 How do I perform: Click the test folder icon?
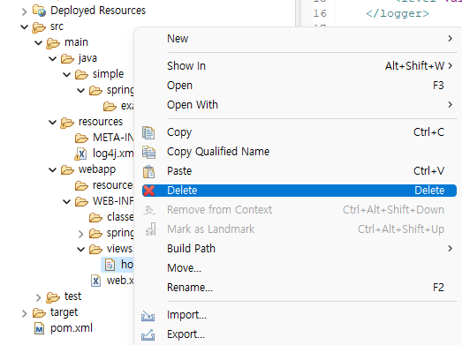53,297
